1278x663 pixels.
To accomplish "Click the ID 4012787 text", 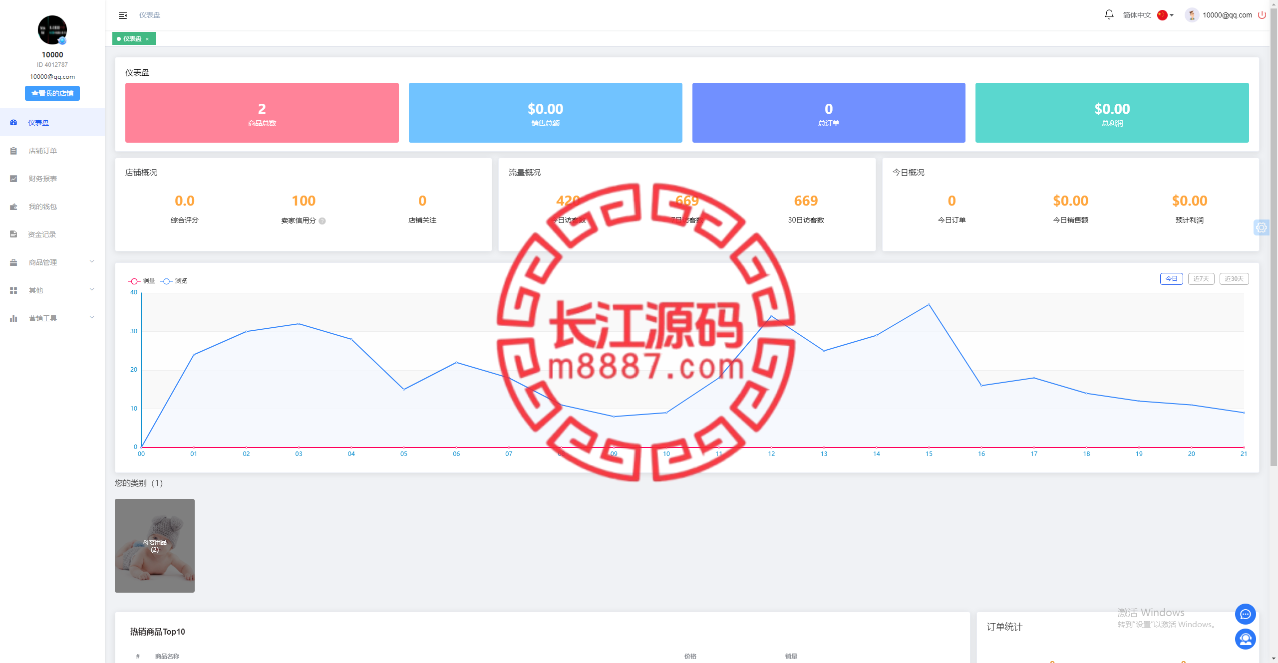I will (x=52, y=65).
